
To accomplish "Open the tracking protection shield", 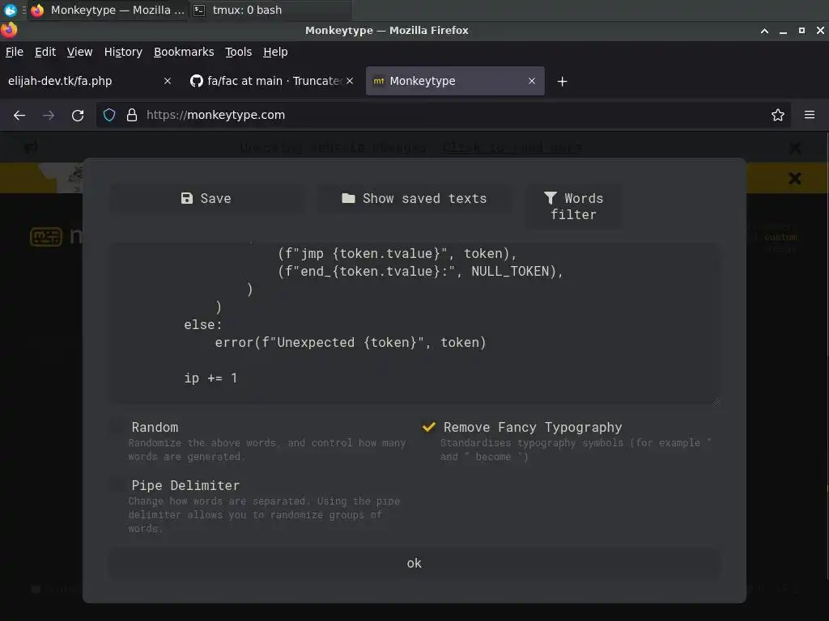I will pyautogui.click(x=109, y=115).
